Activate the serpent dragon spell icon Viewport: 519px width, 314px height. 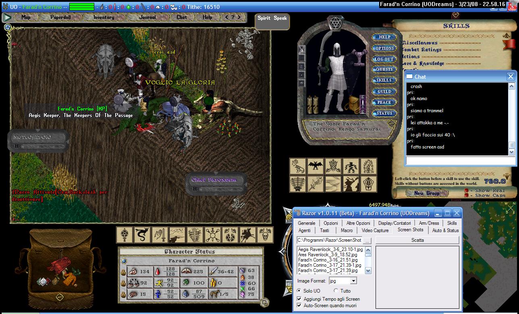pos(142,235)
